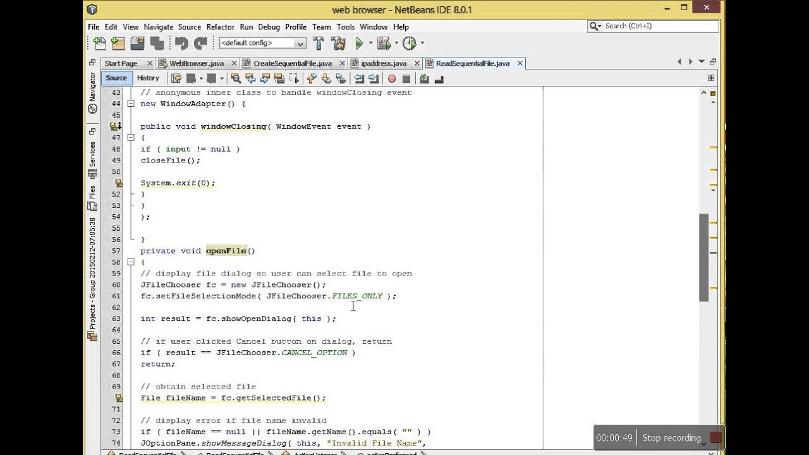Click Stop Macro Recording square icon
This screenshot has height=455, width=809.
pos(406,78)
